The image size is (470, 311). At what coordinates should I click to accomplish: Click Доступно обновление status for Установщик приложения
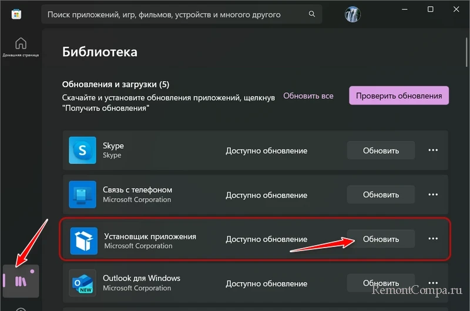[267, 239]
